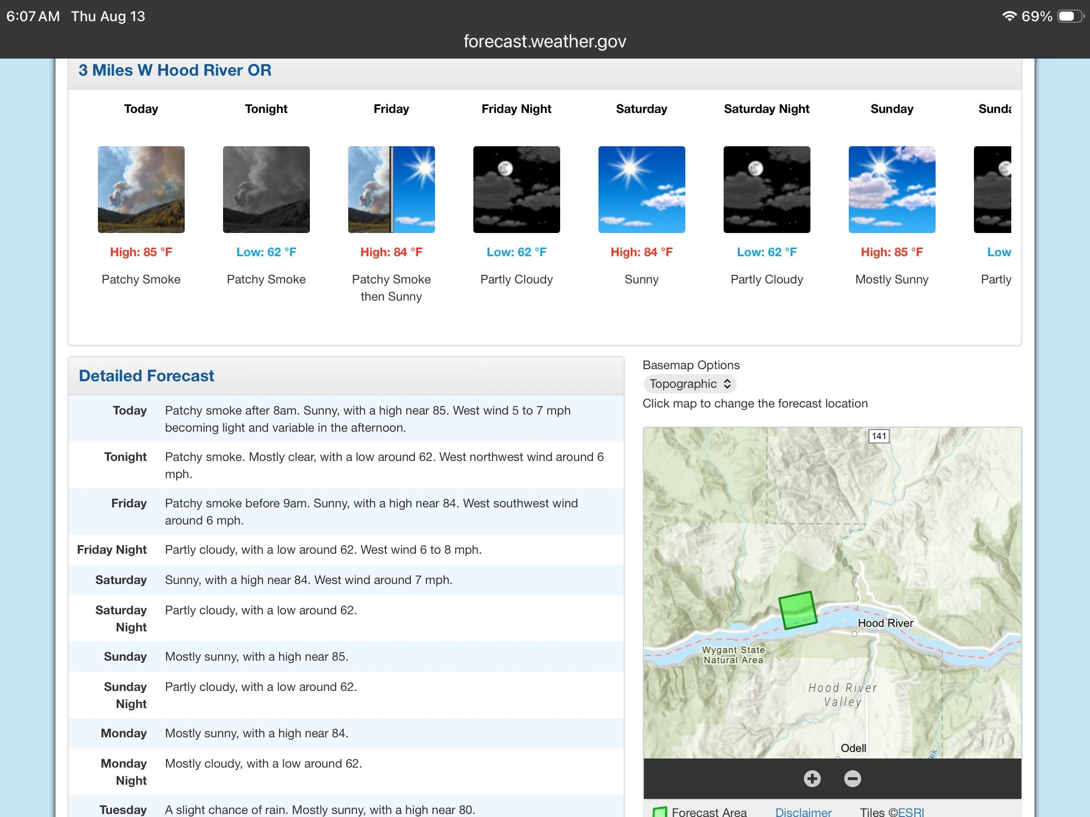
Task: Tap the forecast.weather.gov address bar
Action: coord(545,41)
